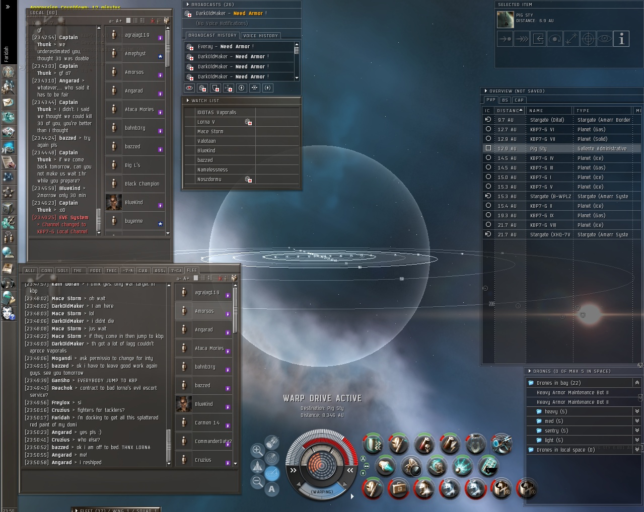This screenshot has width=644, height=512.
Task: Activate the first-aid case module
Action: tap(398, 488)
